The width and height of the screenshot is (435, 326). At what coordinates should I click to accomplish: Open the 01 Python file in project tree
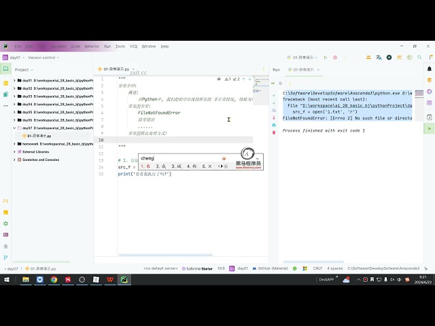(36, 136)
